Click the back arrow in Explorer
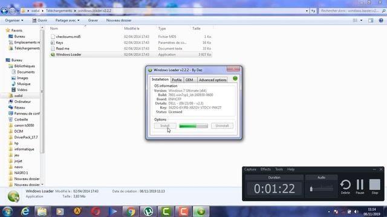Viewport: 387px width, 217px height. [x=4, y=11]
